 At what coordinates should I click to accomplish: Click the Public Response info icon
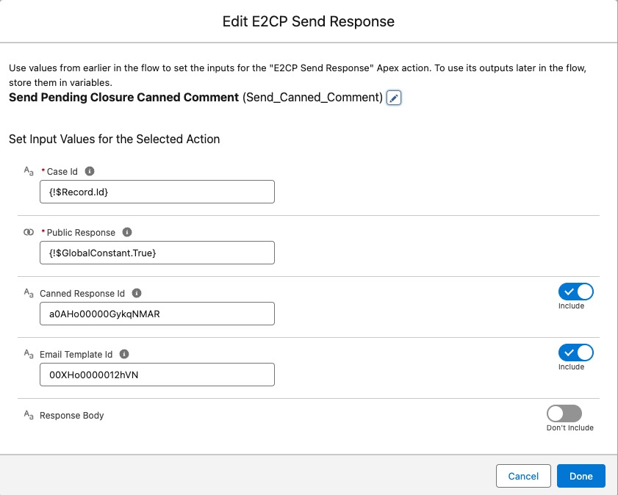[x=127, y=232]
